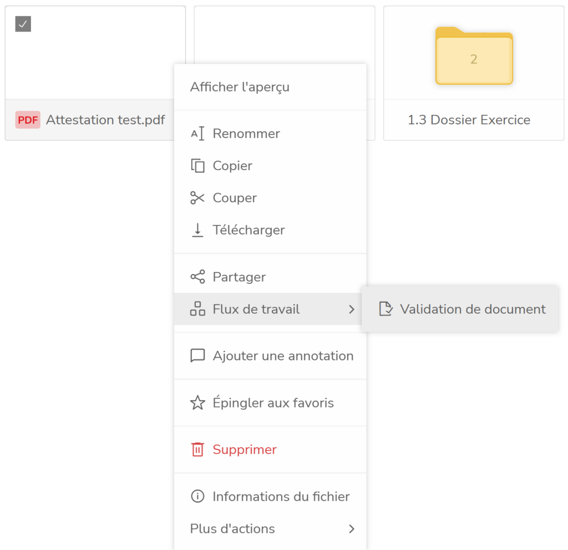Select Informations du fichier menu entry
Viewport: 568px width, 550px height.
[x=281, y=497]
